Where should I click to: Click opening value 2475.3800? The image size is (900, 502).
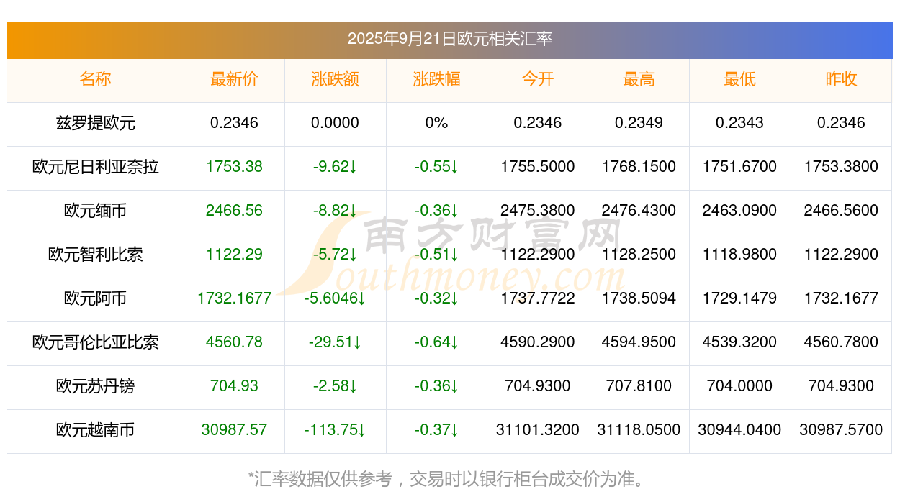(537, 211)
